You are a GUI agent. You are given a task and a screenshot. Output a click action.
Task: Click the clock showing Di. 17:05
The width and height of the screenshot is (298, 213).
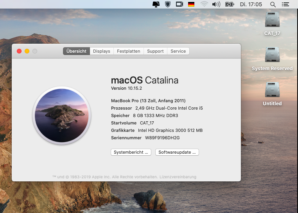[251, 4]
